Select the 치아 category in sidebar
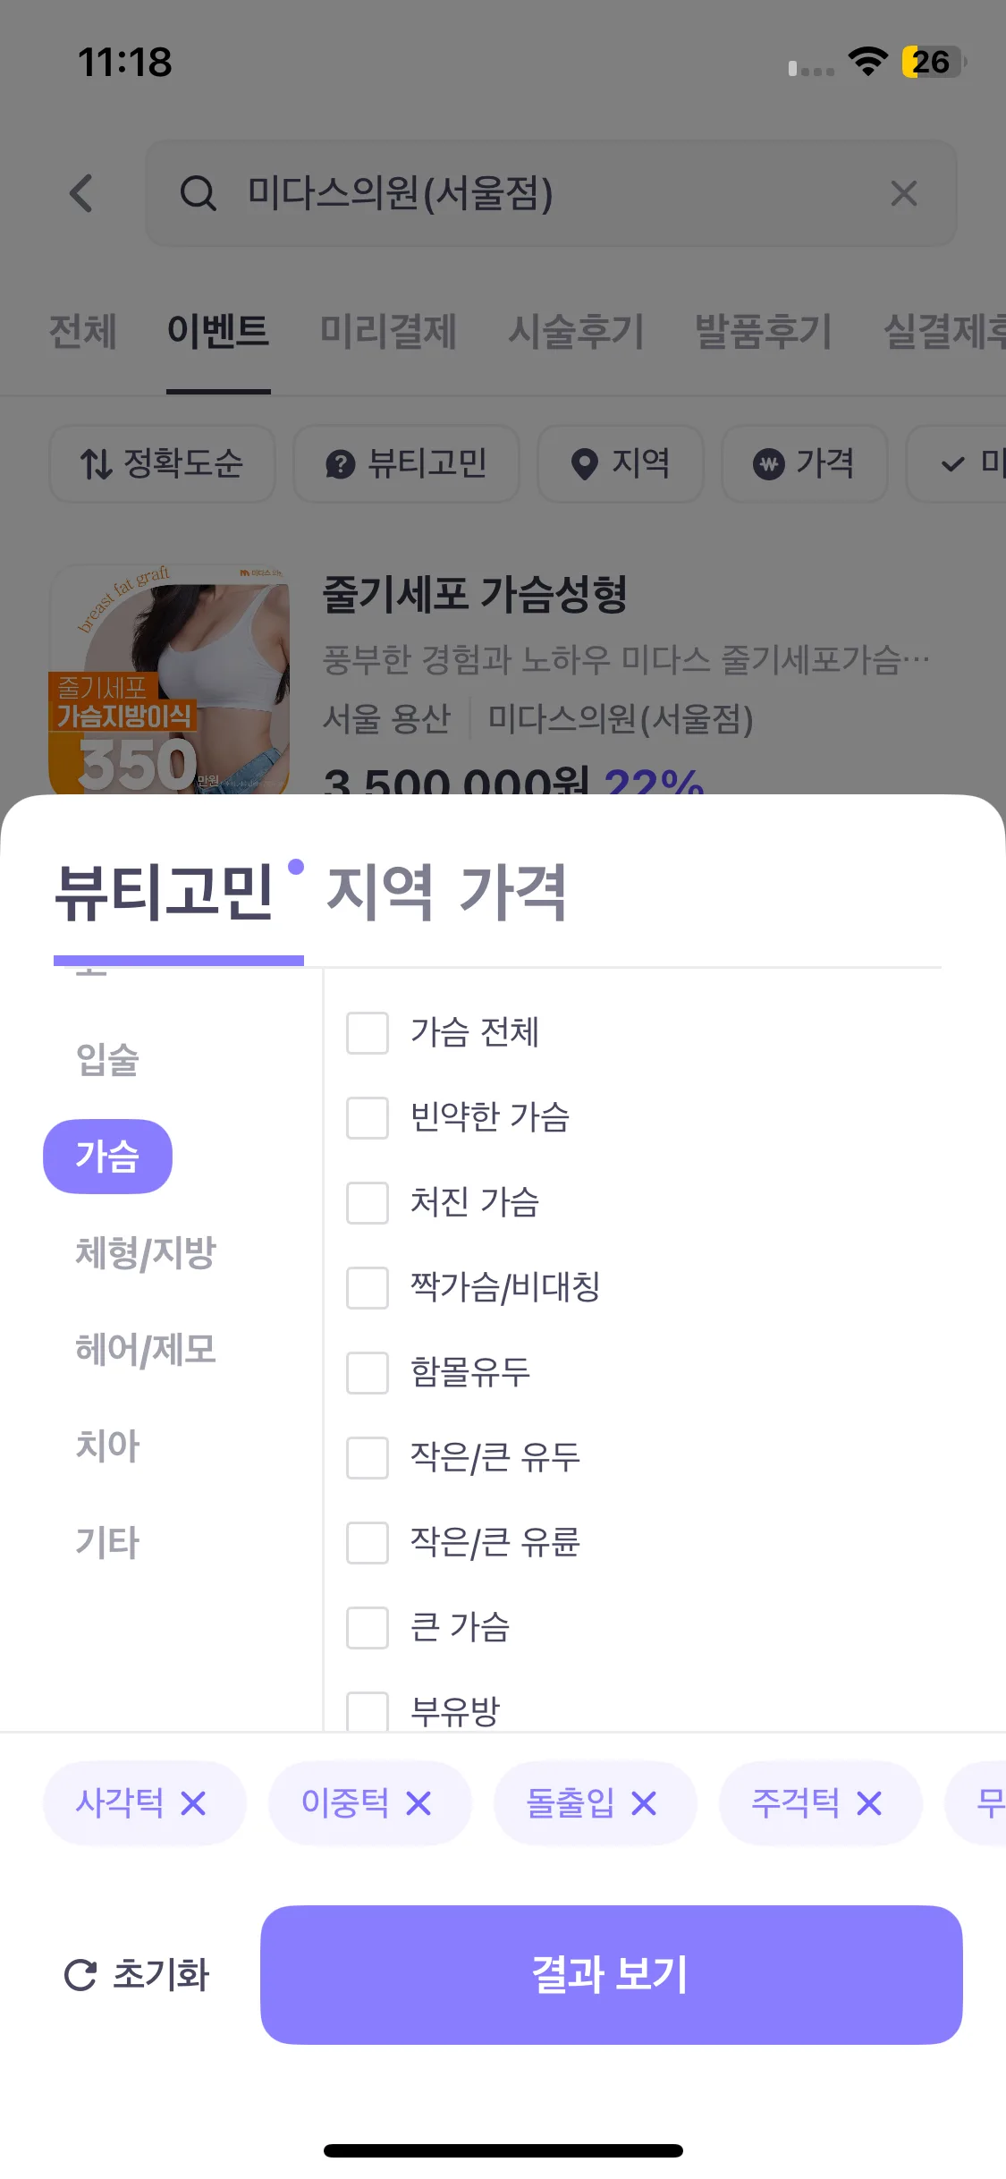Viewport: 1006px width, 2179px height. (107, 1446)
